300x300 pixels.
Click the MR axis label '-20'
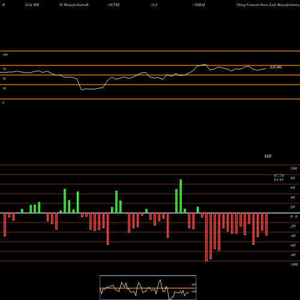293,226
